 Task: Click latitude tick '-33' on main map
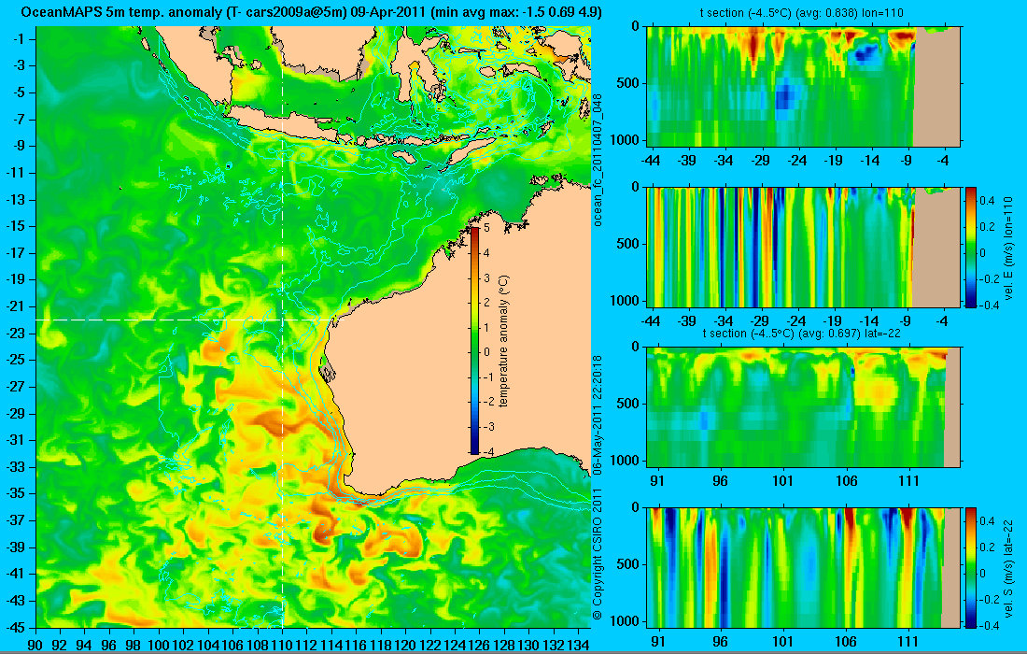[16, 466]
